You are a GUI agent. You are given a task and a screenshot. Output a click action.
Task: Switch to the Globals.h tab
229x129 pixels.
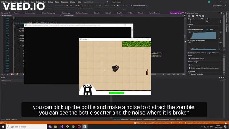[x=108, y=13]
